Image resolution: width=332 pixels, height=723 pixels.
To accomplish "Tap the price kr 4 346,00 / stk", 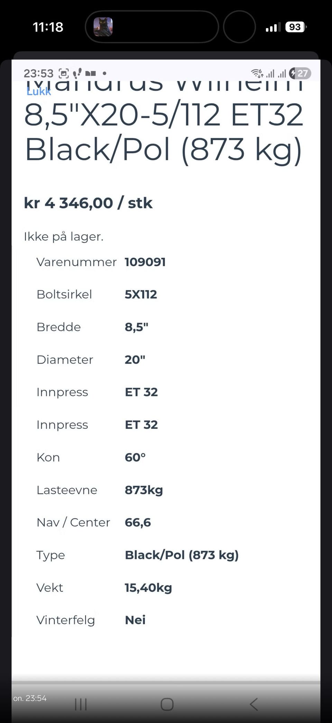I will coord(88,203).
